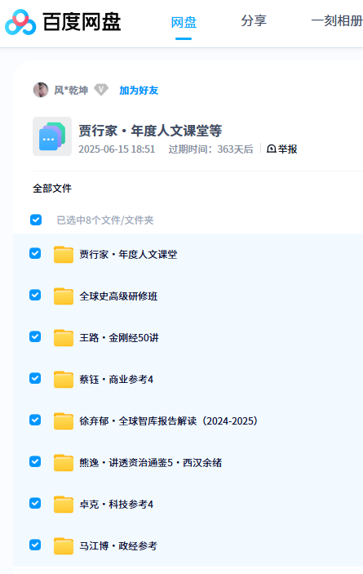Click folder icon of 卓克·科技参考4
The height and width of the screenshot is (574, 363).
point(64,504)
